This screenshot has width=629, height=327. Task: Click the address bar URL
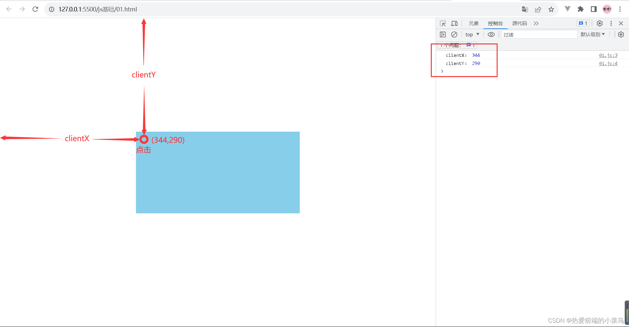pyautogui.click(x=98, y=9)
